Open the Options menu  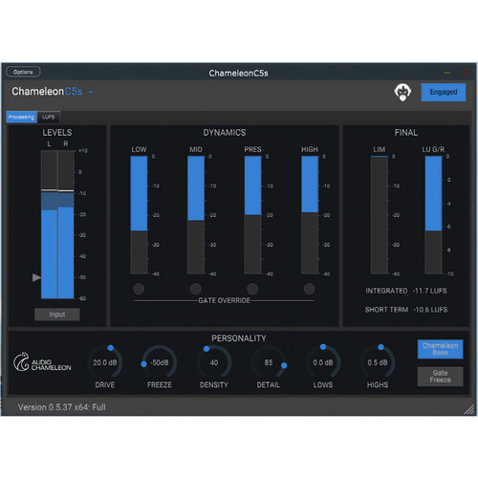point(23,72)
